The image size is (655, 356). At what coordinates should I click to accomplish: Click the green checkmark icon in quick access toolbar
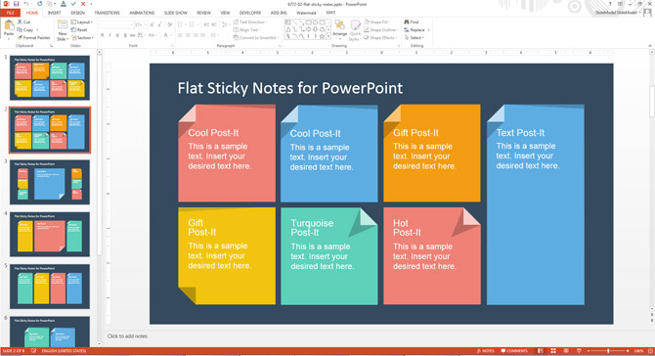(x=73, y=4)
